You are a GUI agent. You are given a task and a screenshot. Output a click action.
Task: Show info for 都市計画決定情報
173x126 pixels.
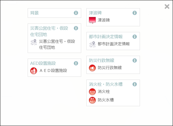pos(135,37)
